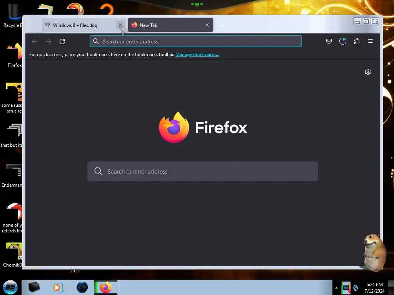Focus the top address bar field
Screen dimensions: 394x295
click(x=195, y=41)
